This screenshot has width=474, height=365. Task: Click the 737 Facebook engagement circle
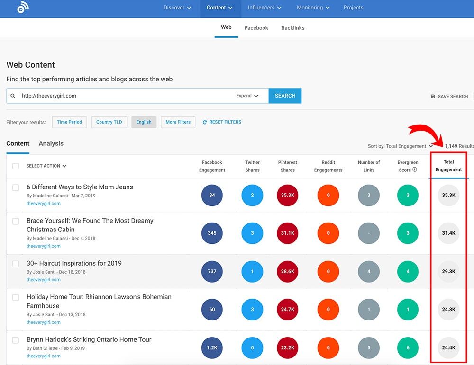tap(212, 271)
